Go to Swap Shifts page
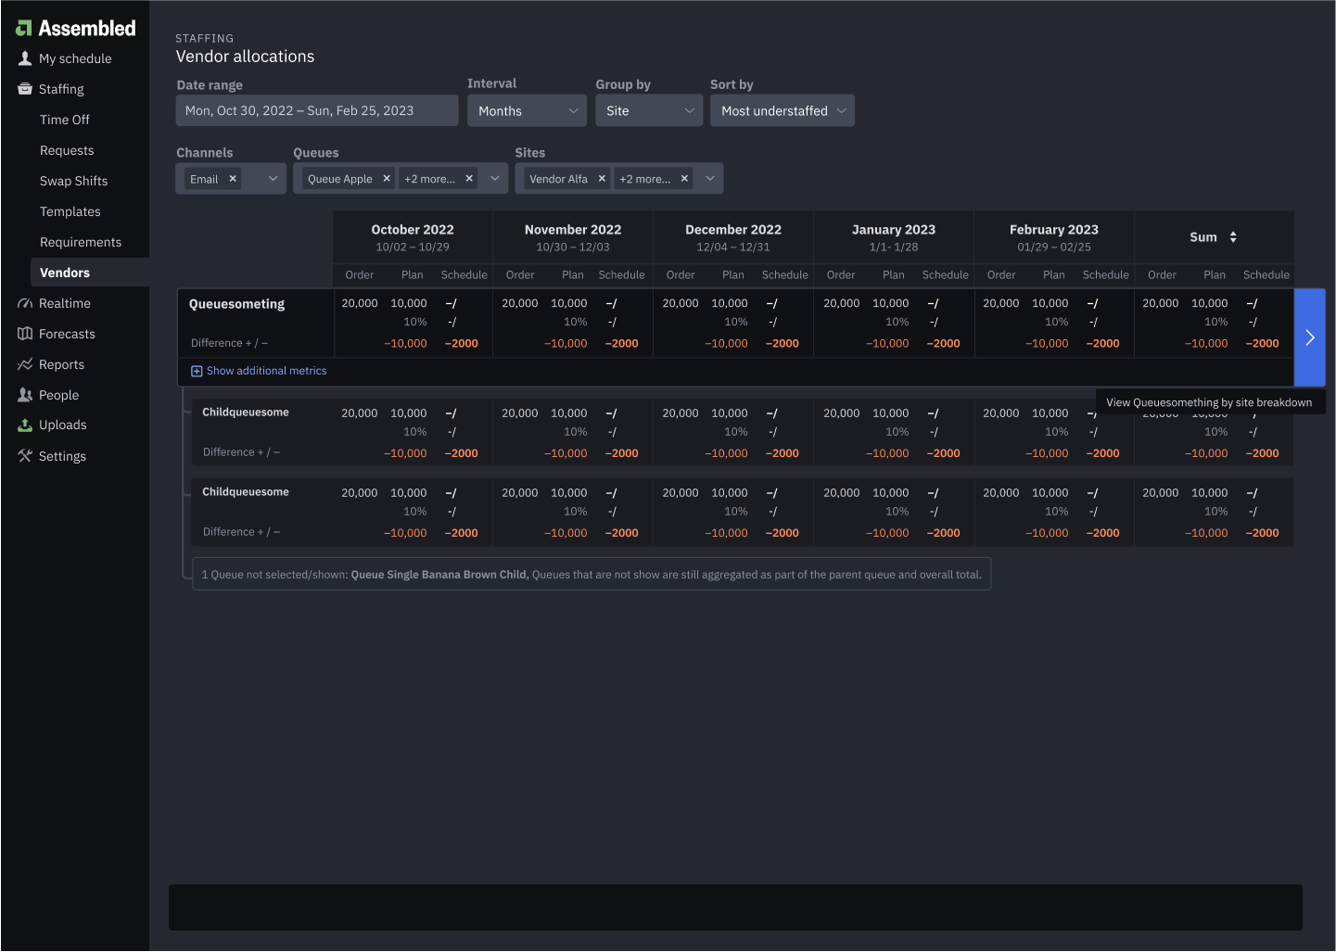This screenshot has height=952, width=1336. [73, 181]
